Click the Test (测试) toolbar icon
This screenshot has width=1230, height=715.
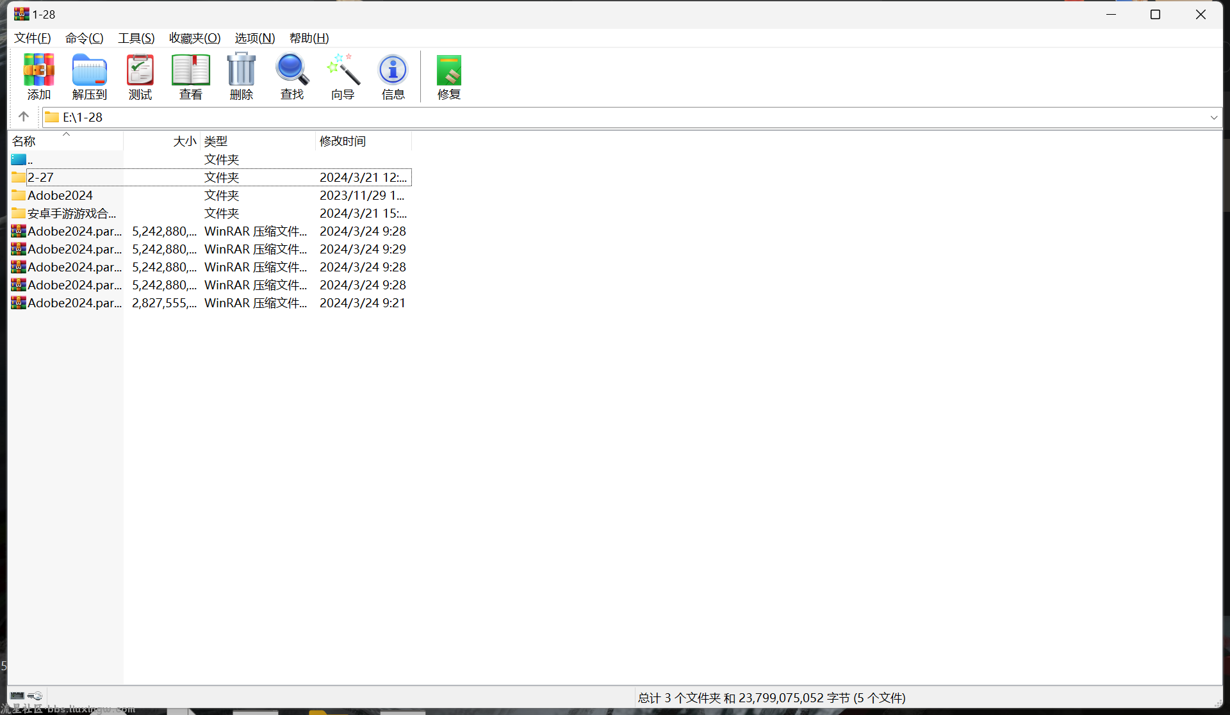pyautogui.click(x=140, y=70)
